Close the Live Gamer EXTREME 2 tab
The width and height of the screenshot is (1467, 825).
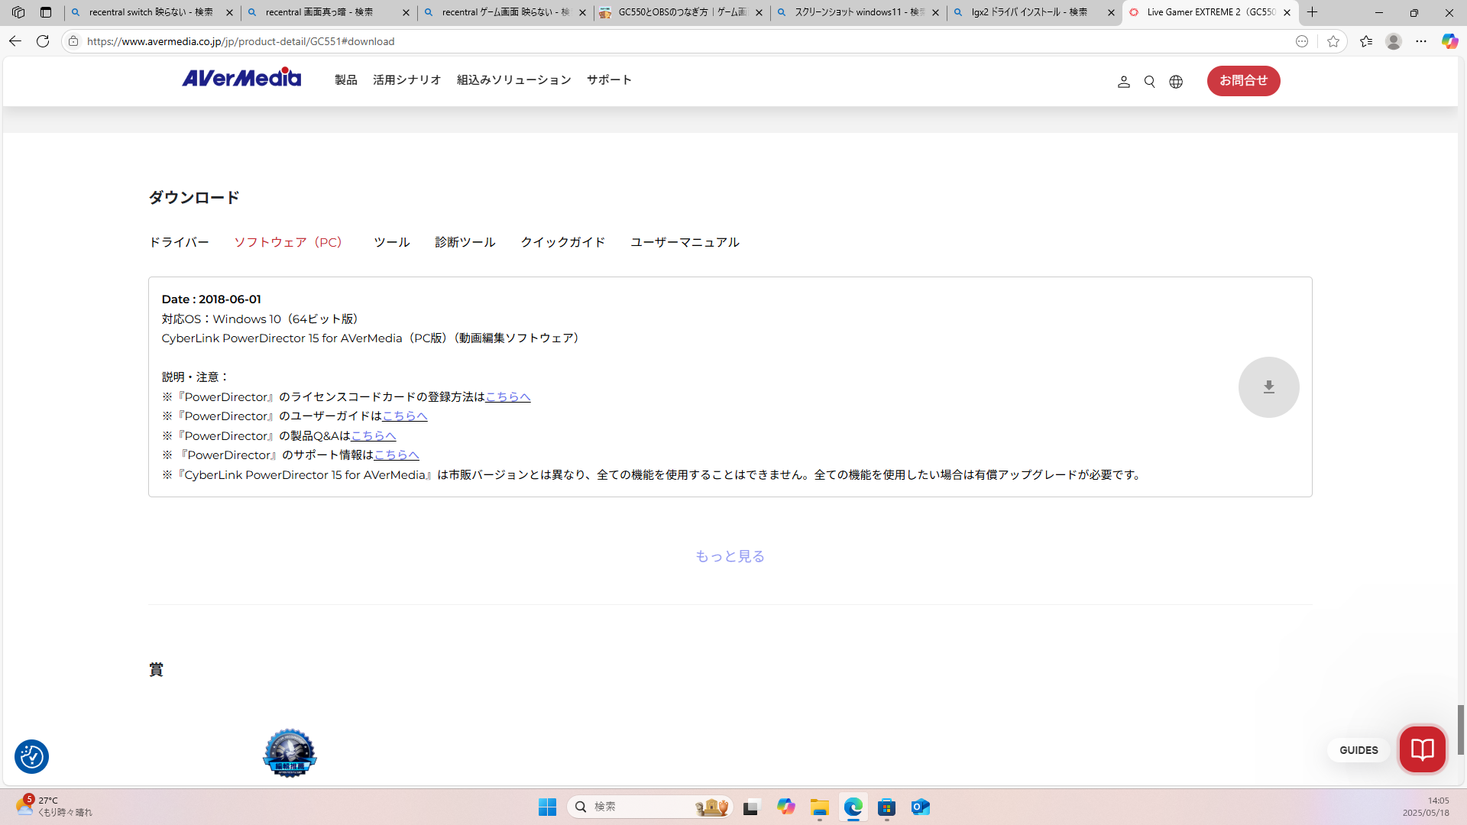click(1287, 12)
